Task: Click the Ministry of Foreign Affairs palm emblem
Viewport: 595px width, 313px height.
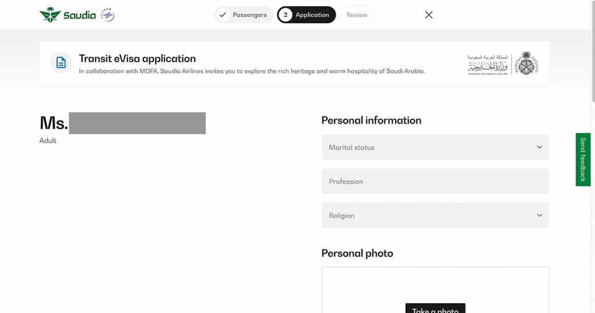Action: tap(526, 63)
